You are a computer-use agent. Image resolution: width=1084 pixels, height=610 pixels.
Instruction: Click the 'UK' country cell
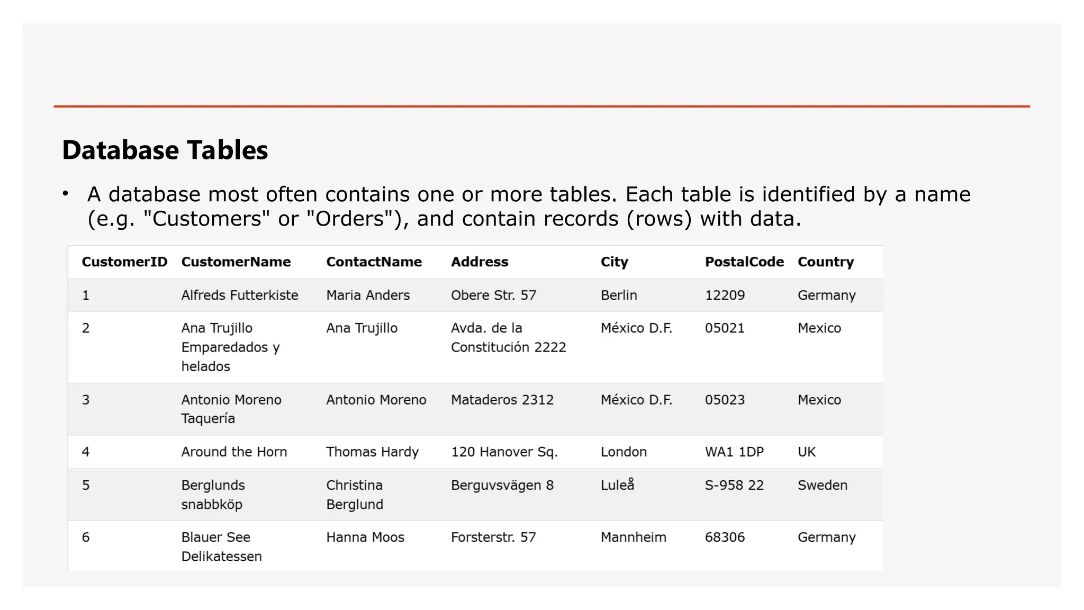[x=807, y=452]
